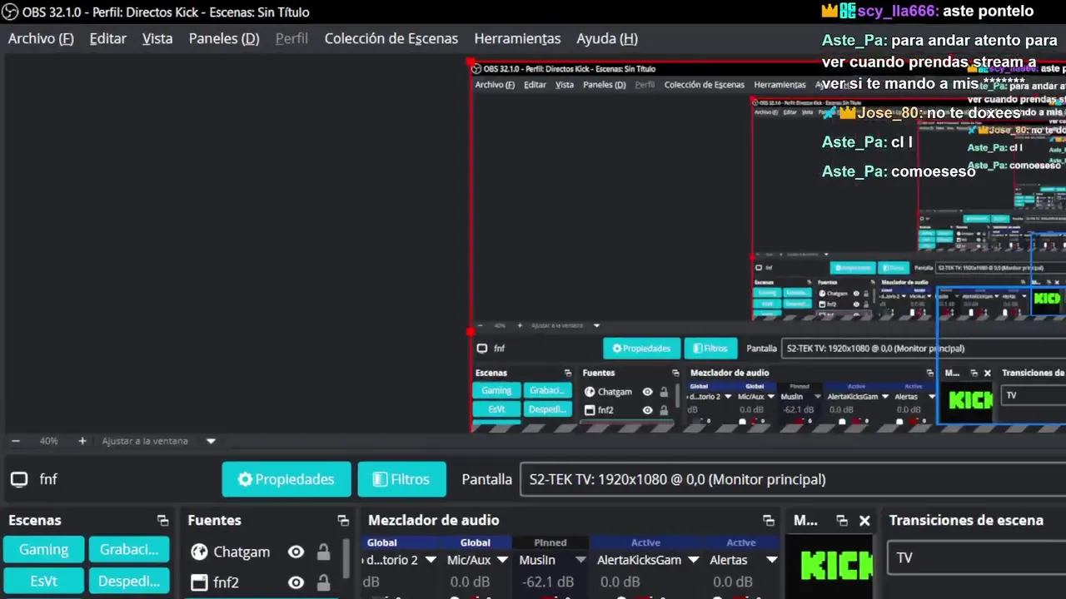Click Propiedades in the mirrored OBS preview
Viewport: 1066px width, 599px height.
pos(641,349)
